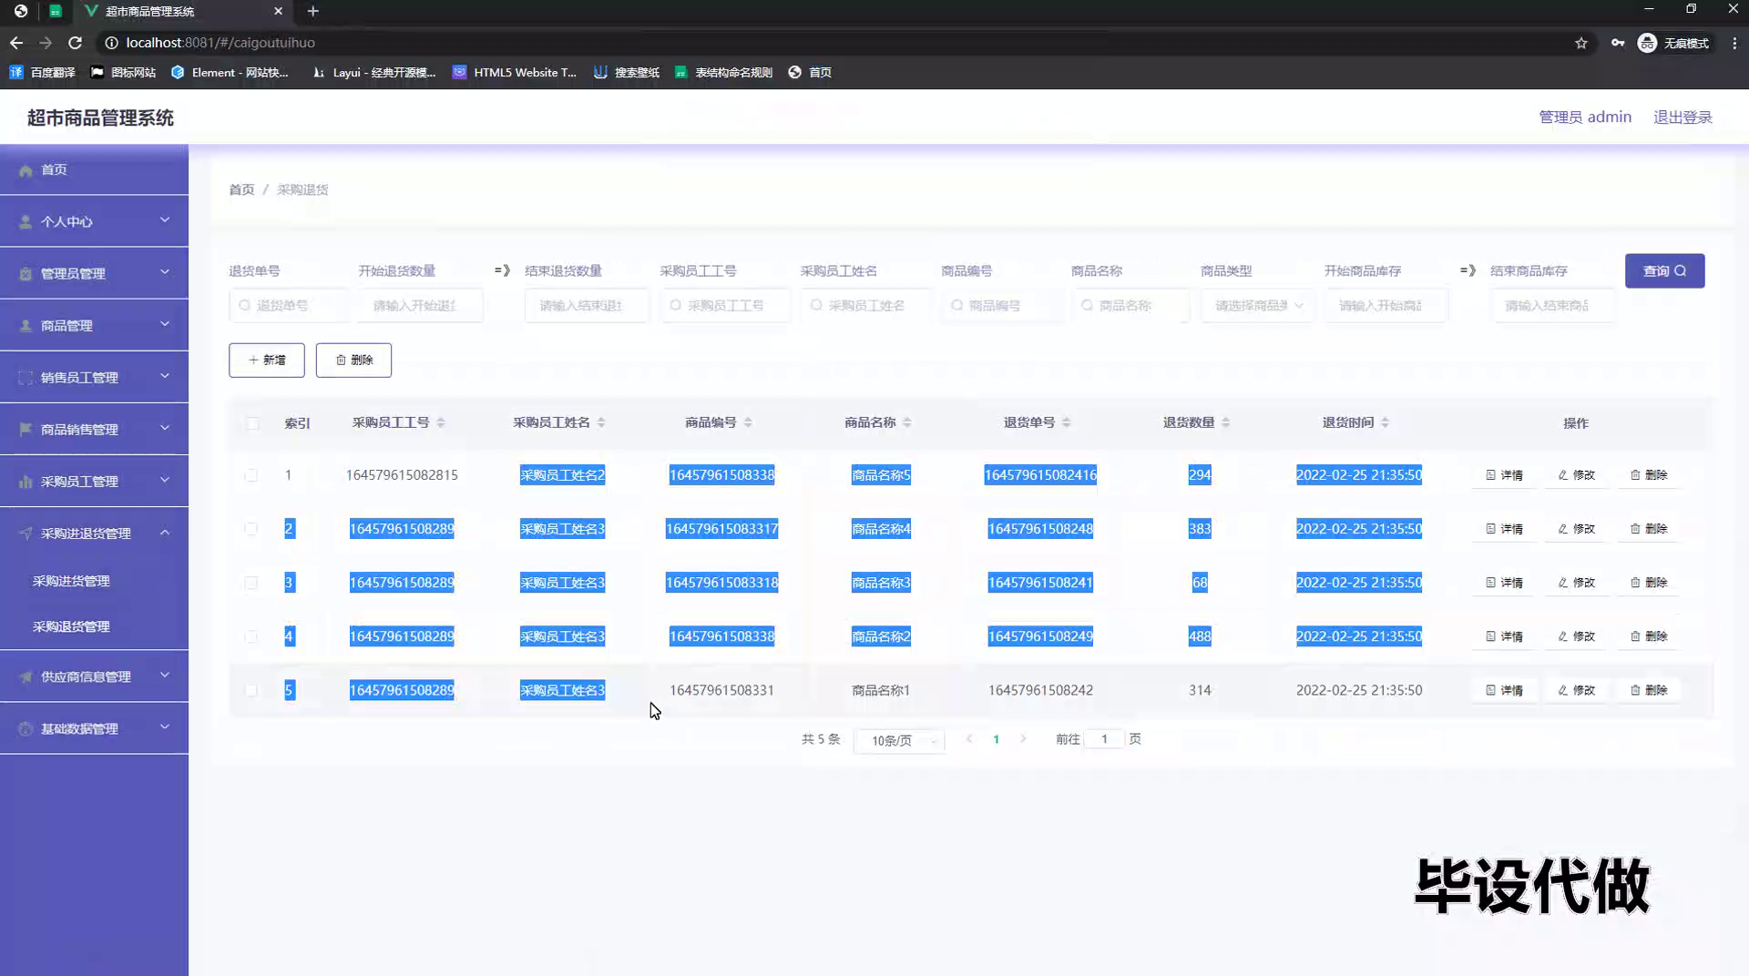Image resolution: width=1749 pixels, height=976 pixels.
Task: Close the 超市商品管理系统 tab
Action: pos(279,11)
